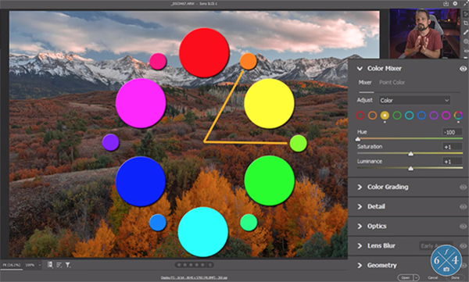Select the purple color circle in Mixer
The width and height of the screenshot is (469, 282).
tap(434, 115)
